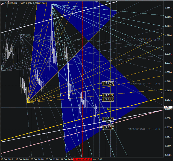Click 1.3556 on the price axis
Image resolution: width=173 pixels, height=161 pixels.
pyautogui.click(x=168, y=127)
